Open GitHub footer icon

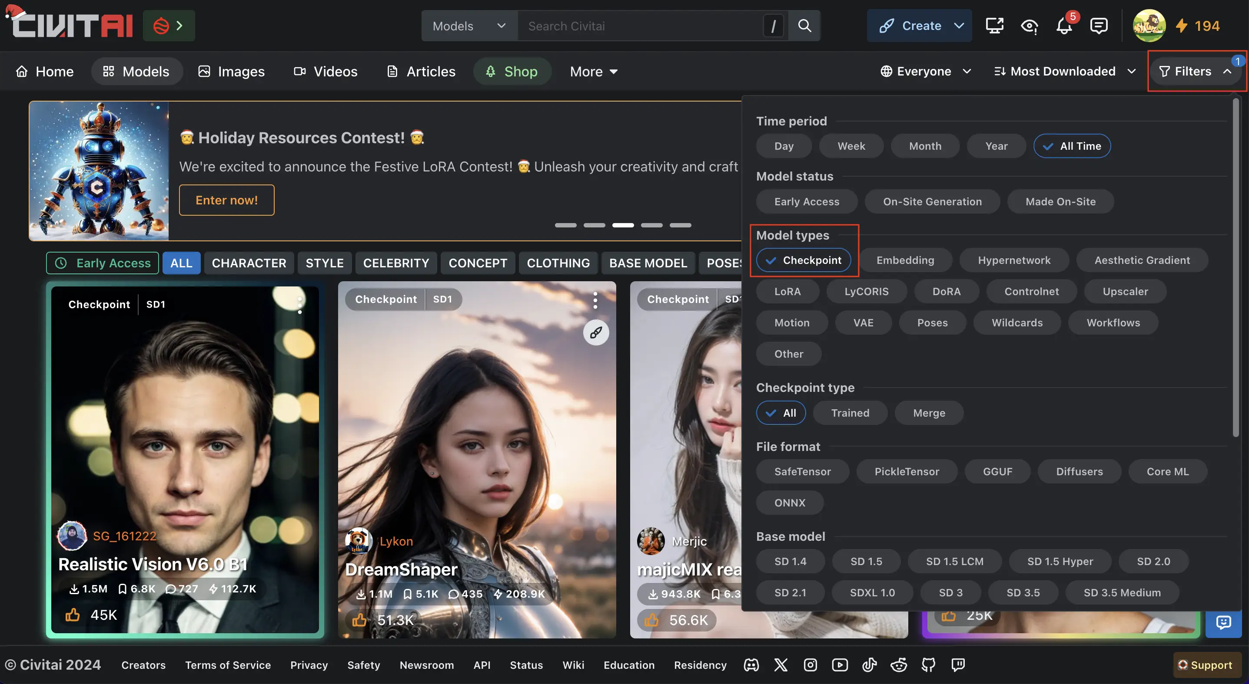click(929, 664)
